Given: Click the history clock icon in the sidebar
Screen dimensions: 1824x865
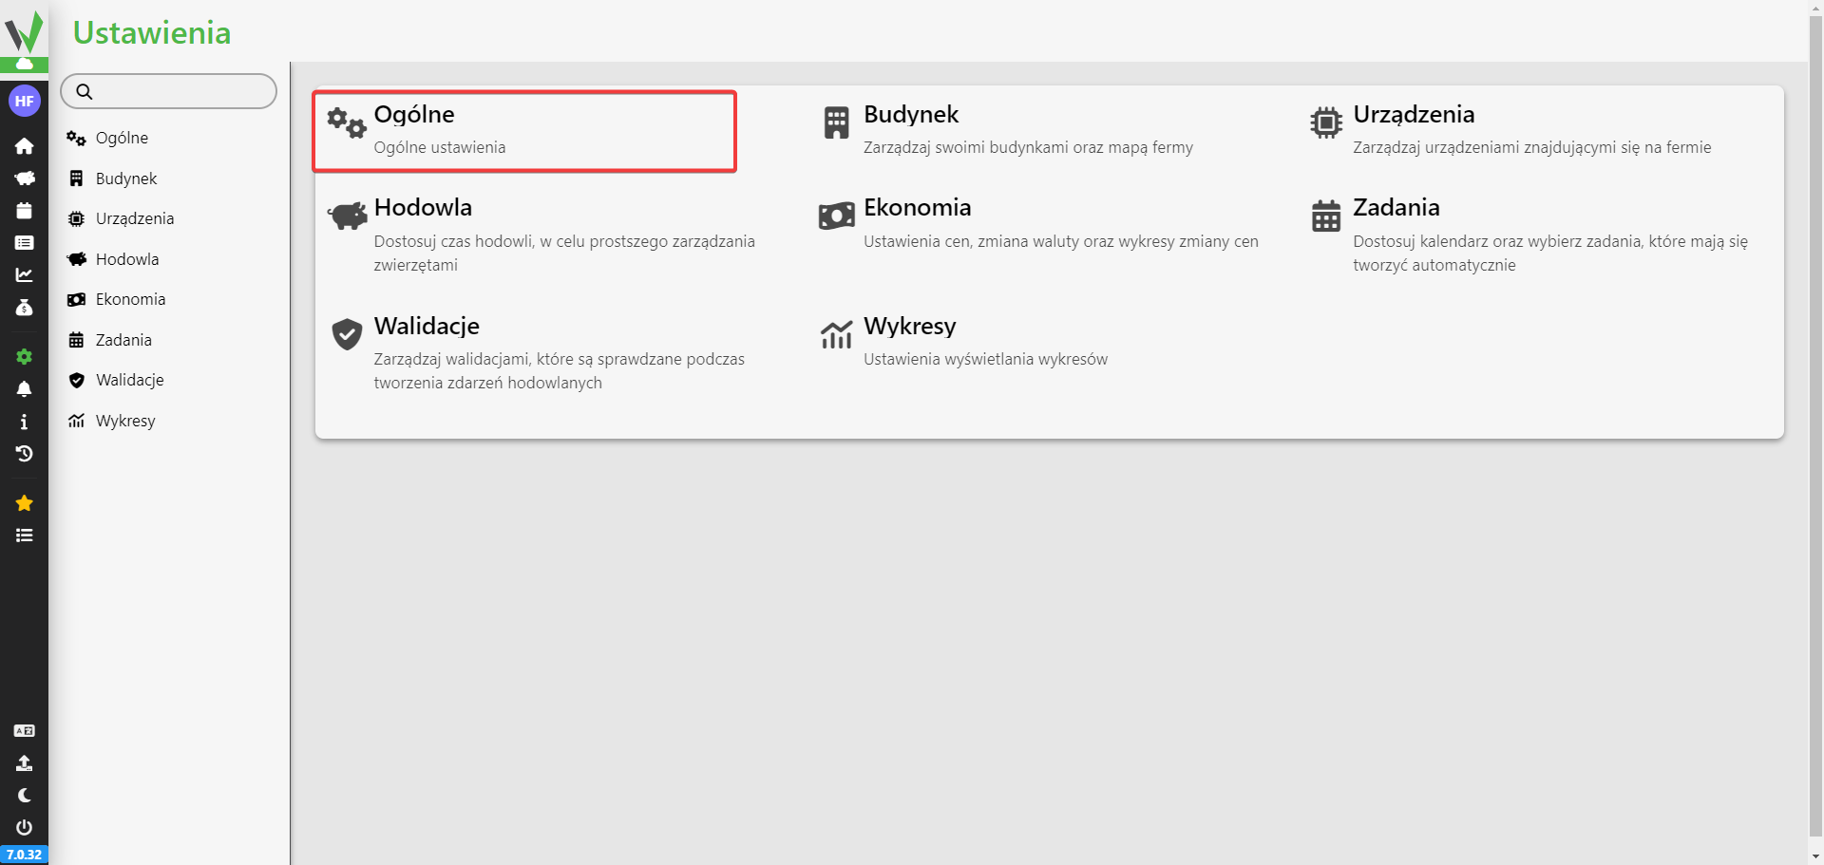Looking at the screenshot, I should 24,454.
